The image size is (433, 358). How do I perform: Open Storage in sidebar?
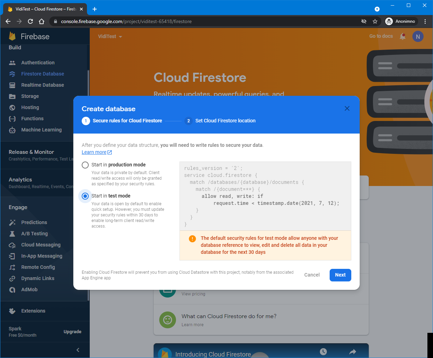coord(30,96)
